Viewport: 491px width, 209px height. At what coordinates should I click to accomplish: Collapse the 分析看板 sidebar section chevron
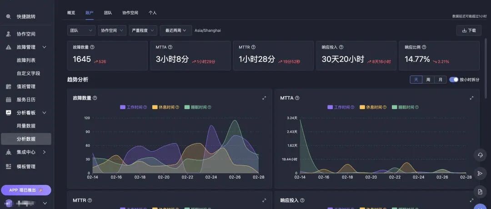[x=44, y=113]
